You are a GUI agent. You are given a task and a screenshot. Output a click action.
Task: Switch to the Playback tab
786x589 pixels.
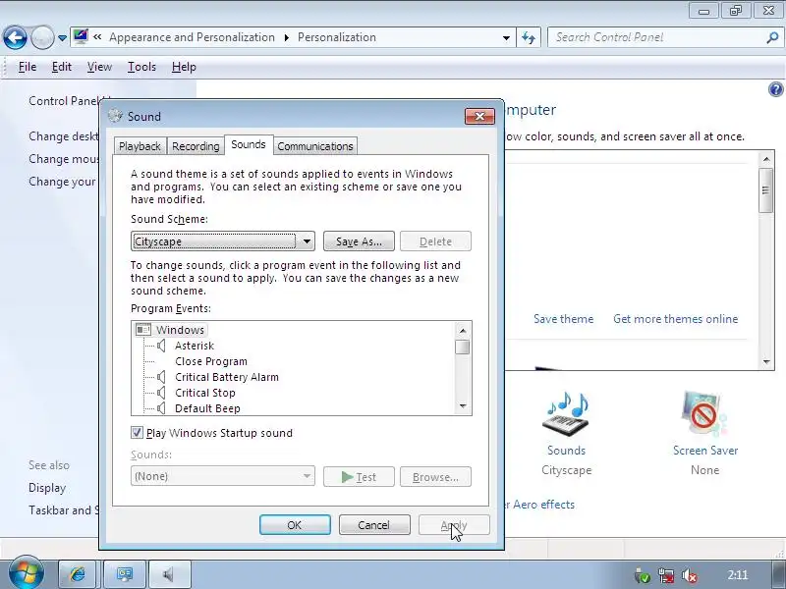click(140, 146)
